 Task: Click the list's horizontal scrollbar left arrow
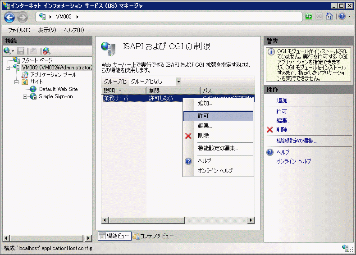[105, 220]
